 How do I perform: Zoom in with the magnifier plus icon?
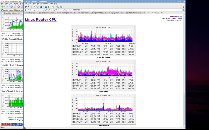(x=61, y=7)
